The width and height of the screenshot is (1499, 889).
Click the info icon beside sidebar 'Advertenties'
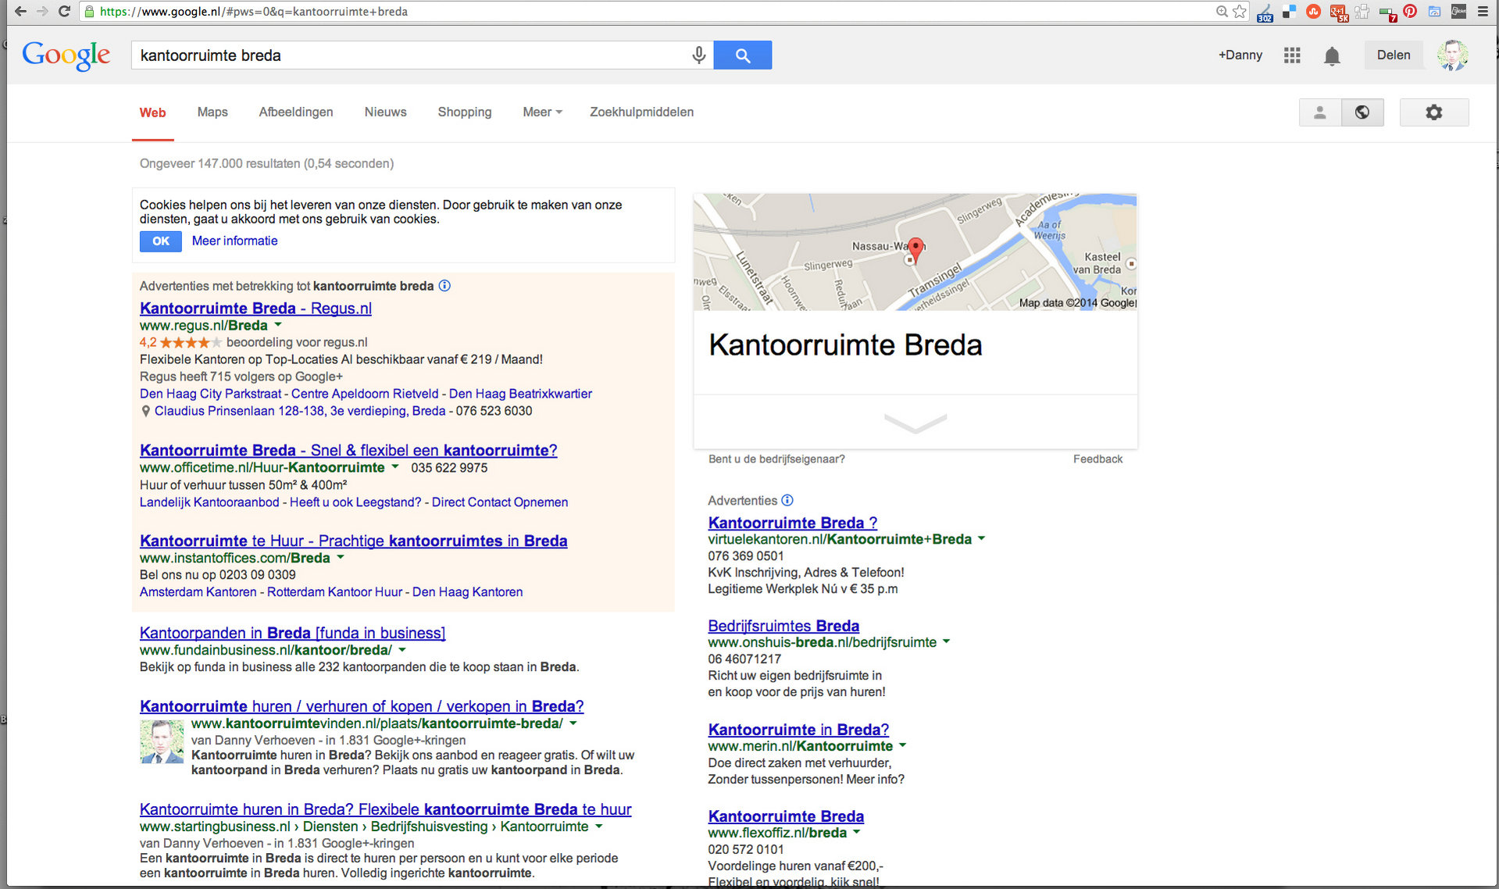787,500
